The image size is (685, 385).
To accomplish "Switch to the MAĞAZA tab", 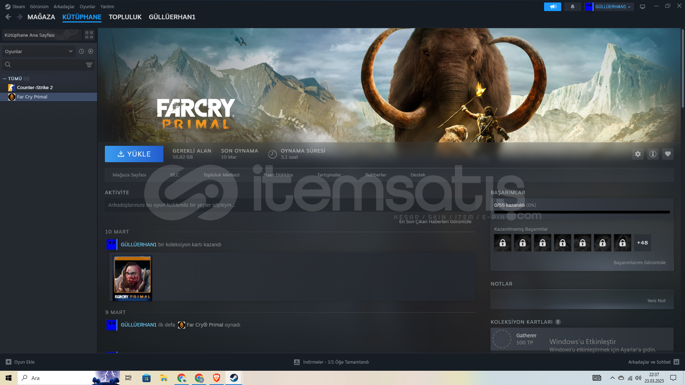I will click(x=41, y=17).
